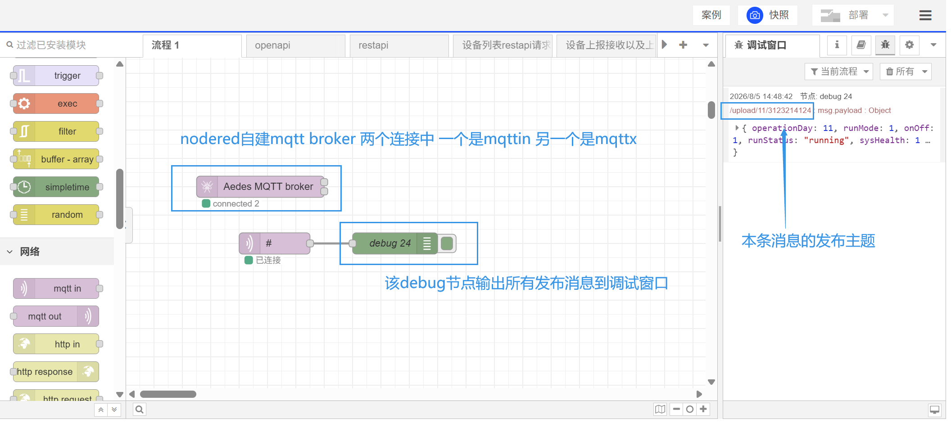Reset the canvas zoom level
Image resolution: width=951 pixels, height=423 pixels.
click(x=690, y=409)
